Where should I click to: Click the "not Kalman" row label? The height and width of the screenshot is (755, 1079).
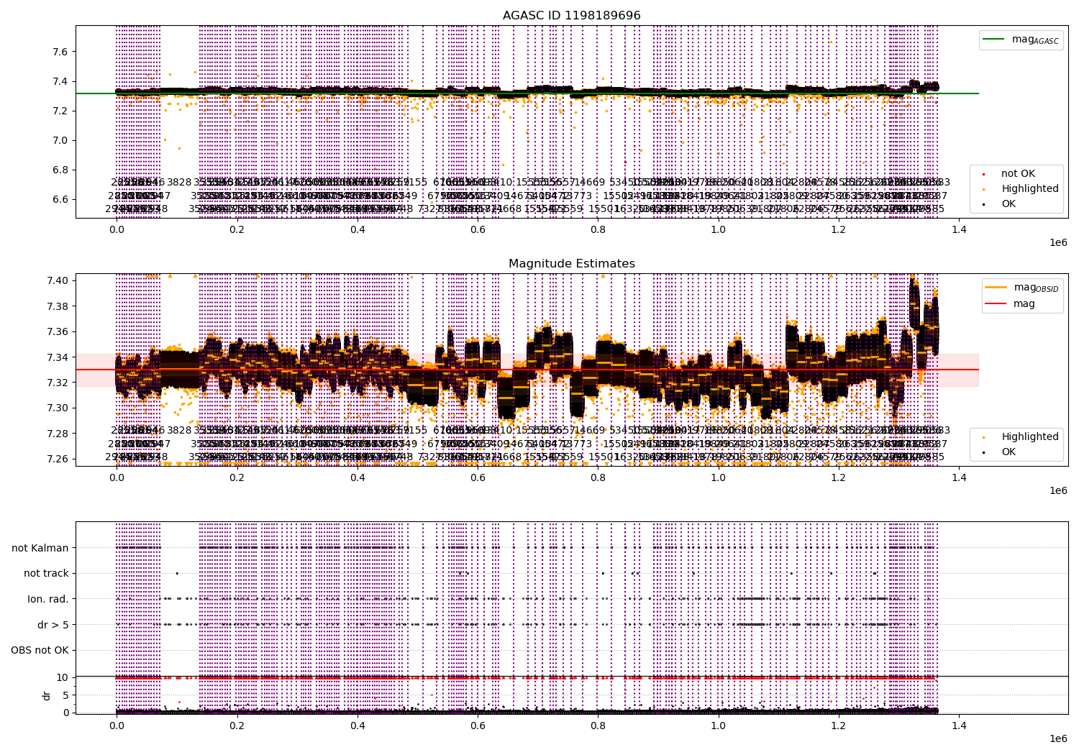point(40,548)
